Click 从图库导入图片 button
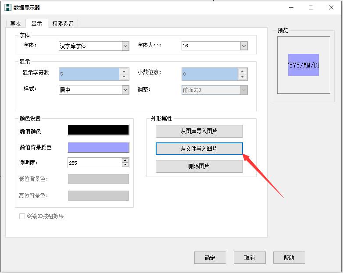 point(199,131)
